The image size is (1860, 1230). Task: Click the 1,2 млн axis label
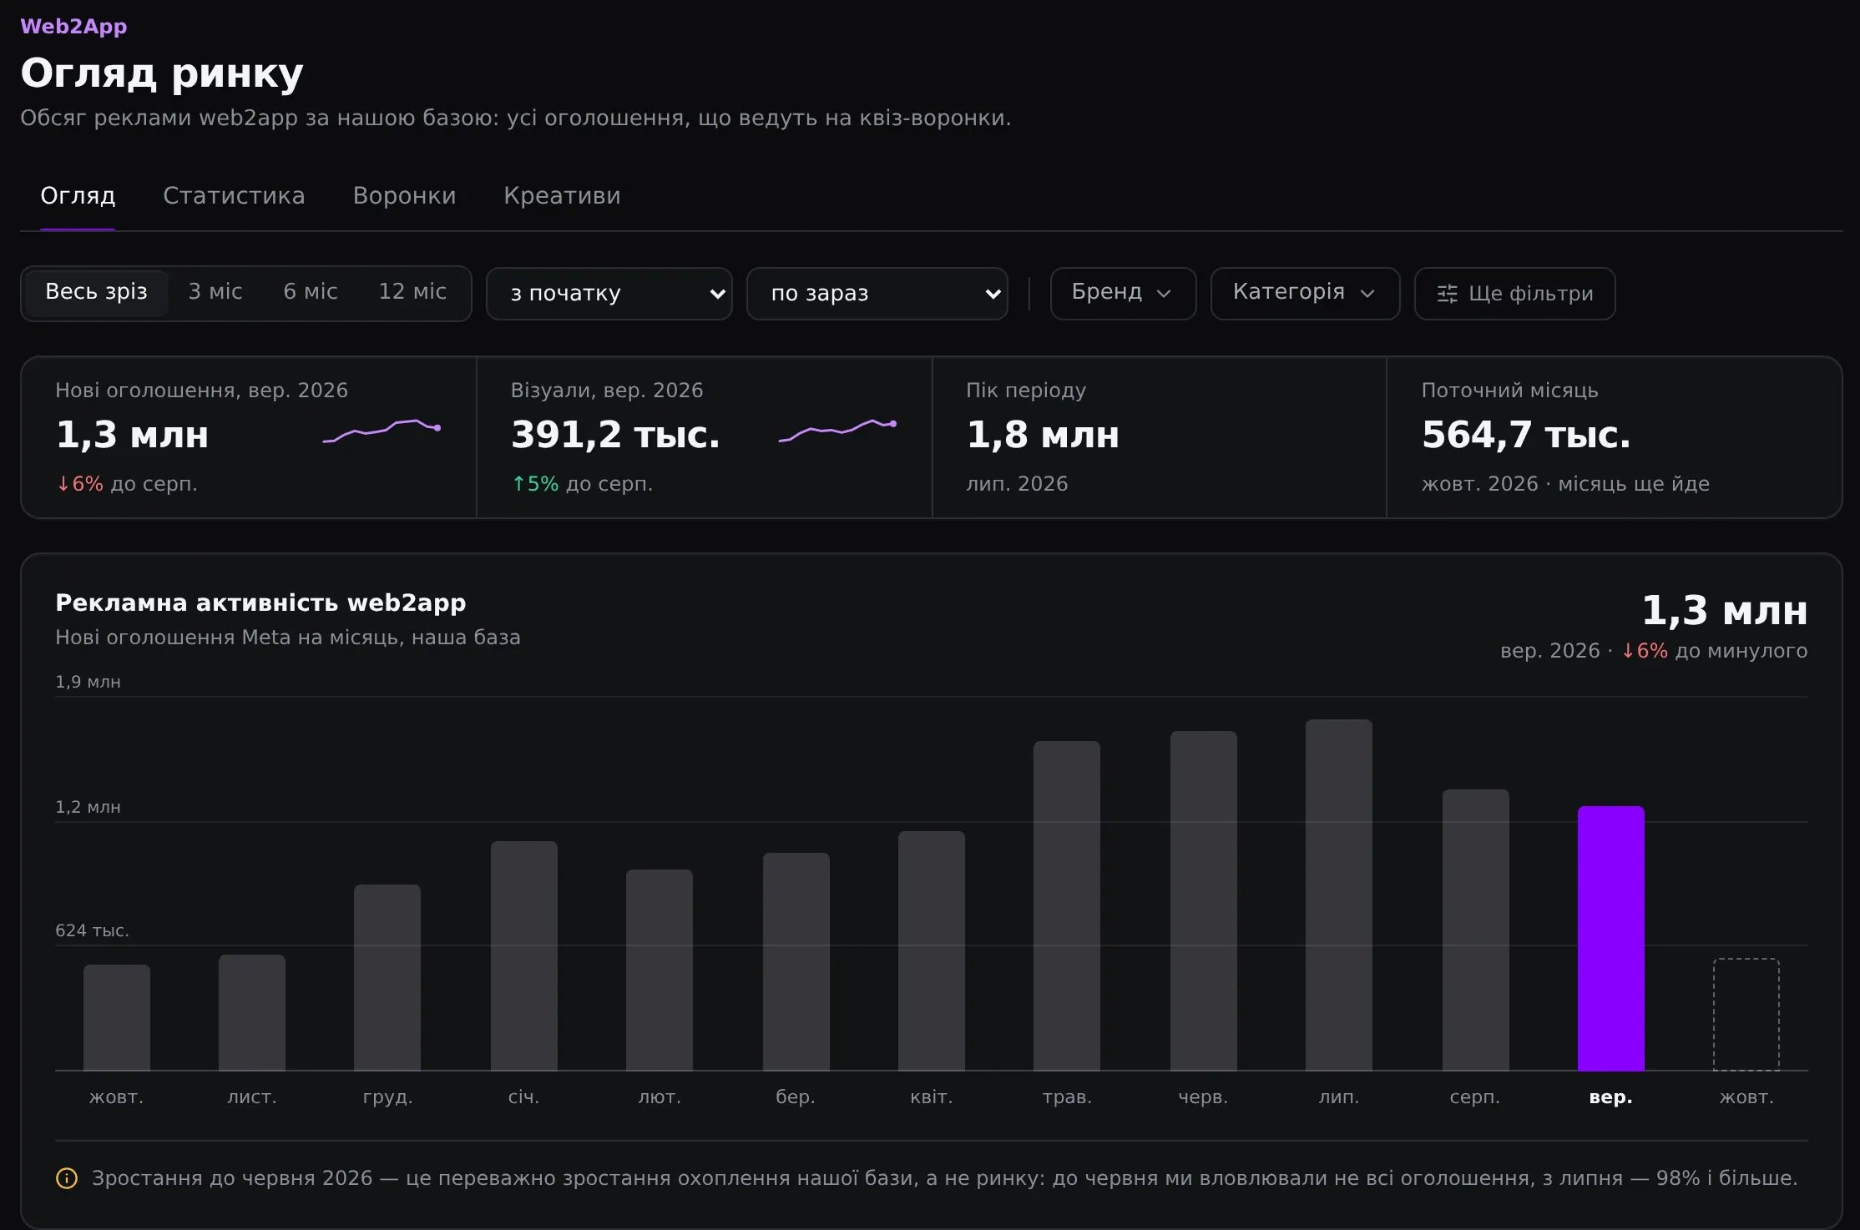coord(88,807)
